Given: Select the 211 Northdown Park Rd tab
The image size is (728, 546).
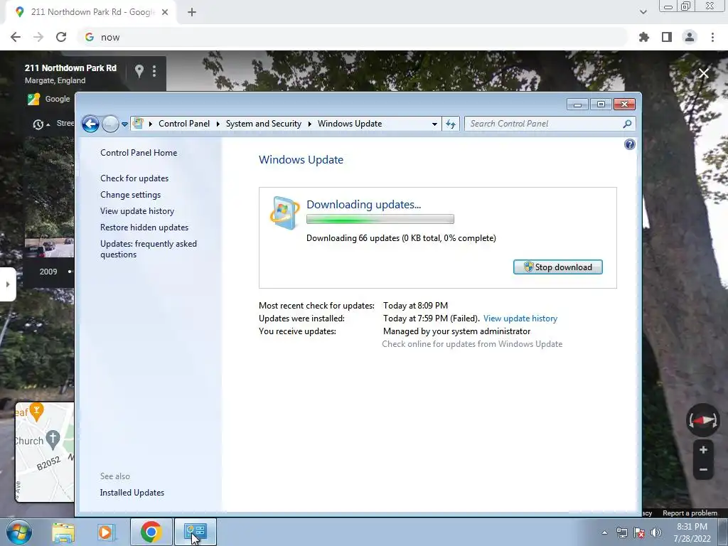Looking at the screenshot, I should coord(91,12).
